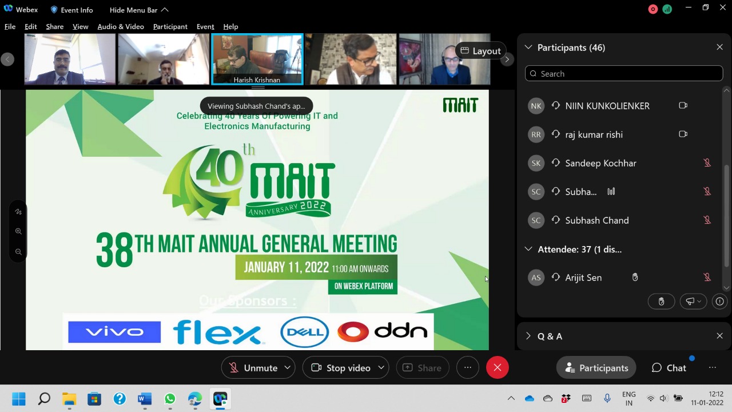Click video camera icon for NIIN KUNKOLIENKER

coord(683,105)
